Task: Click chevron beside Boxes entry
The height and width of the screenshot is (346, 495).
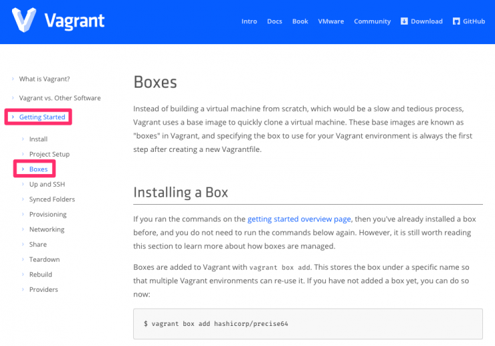Action: (x=23, y=169)
